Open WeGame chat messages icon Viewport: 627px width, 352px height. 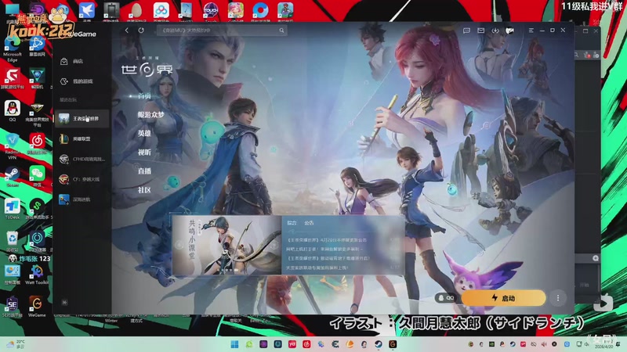(466, 31)
